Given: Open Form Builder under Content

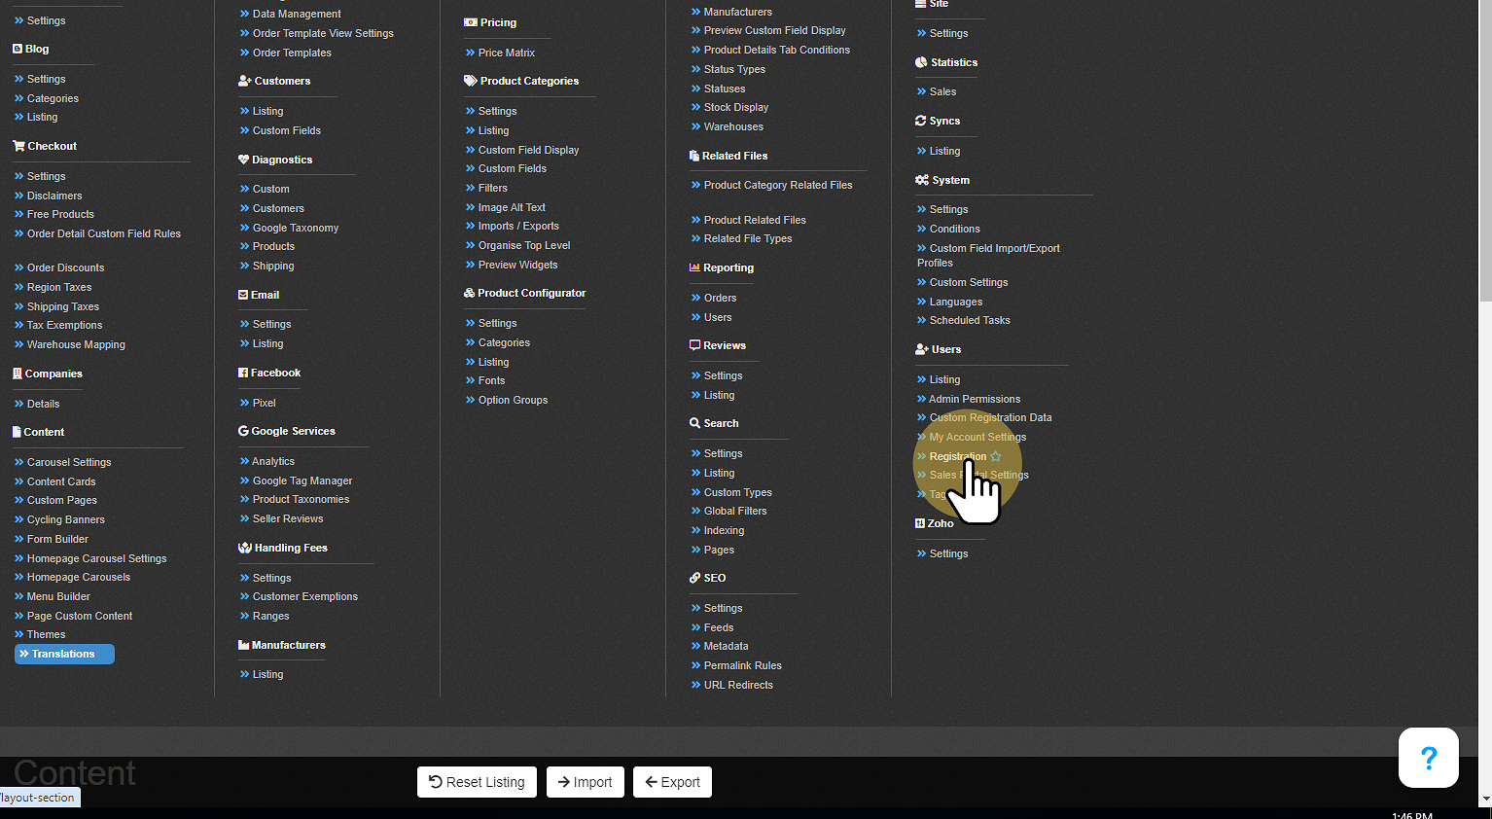Looking at the screenshot, I should click(57, 539).
